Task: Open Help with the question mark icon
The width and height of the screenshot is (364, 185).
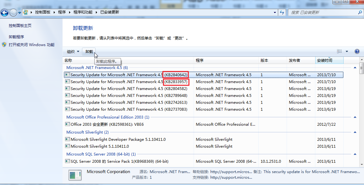Action: click(x=357, y=51)
